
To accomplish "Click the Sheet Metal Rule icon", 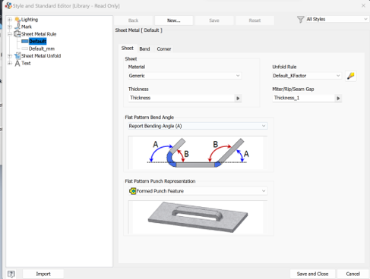I will pyautogui.click(x=17, y=34).
